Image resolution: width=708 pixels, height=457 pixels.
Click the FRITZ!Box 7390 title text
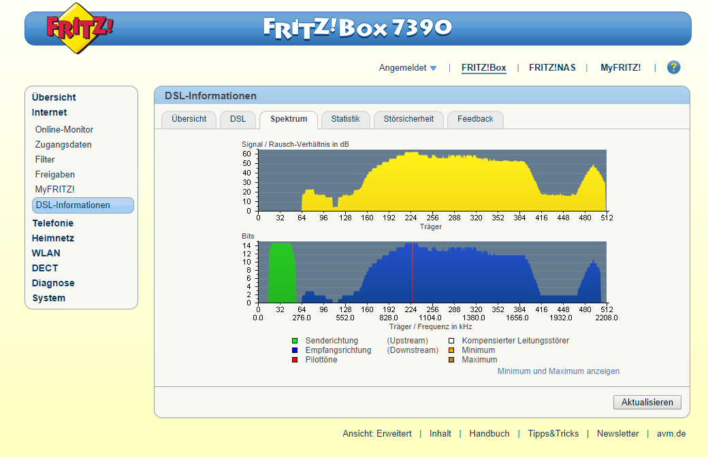pyautogui.click(x=357, y=28)
